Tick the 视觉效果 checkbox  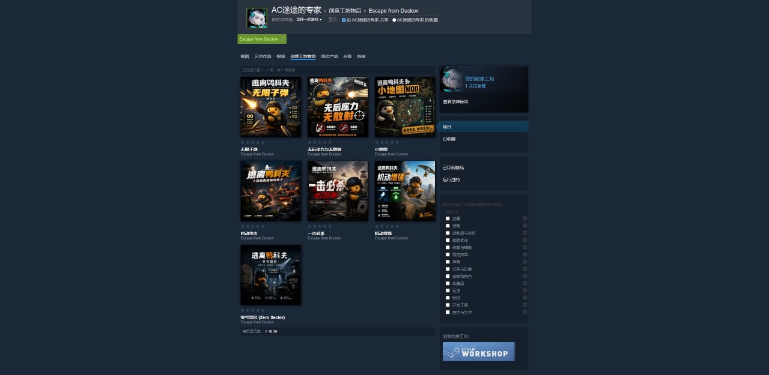coord(448,254)
